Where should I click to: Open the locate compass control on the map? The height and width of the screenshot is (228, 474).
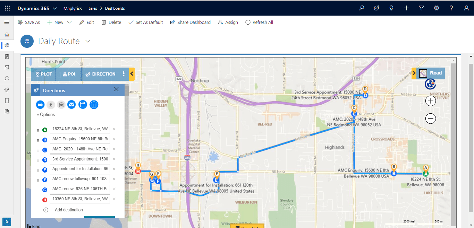[430, 84]
